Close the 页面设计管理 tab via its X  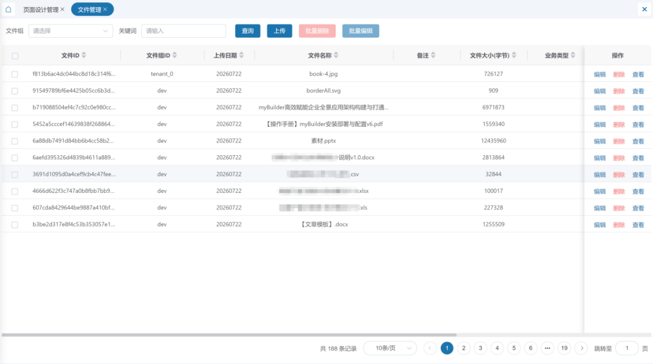coord(63,9)
